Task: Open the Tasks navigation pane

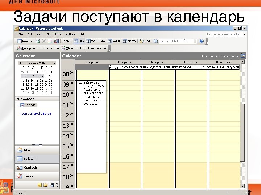Action: 37,176
